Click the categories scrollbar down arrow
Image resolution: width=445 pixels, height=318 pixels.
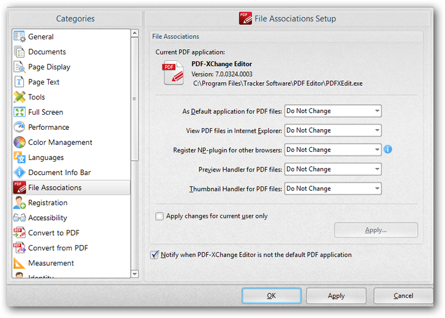[x=134, y=274]
